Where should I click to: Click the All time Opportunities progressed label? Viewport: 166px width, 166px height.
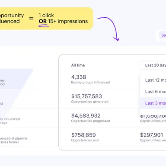pyautogui.click(x=91, y=121)
